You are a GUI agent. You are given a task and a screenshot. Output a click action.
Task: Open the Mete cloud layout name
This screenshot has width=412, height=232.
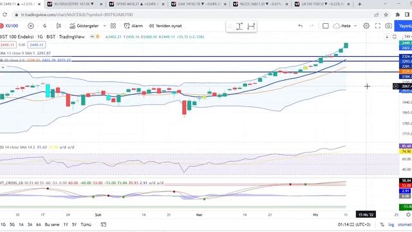pos(342,26)
